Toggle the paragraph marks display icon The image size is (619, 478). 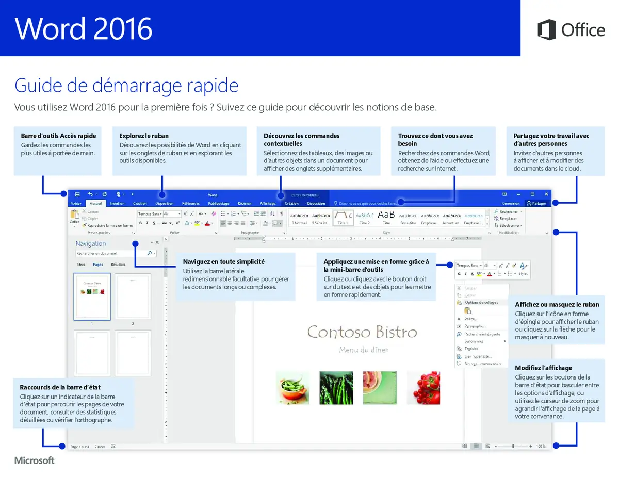282,213
